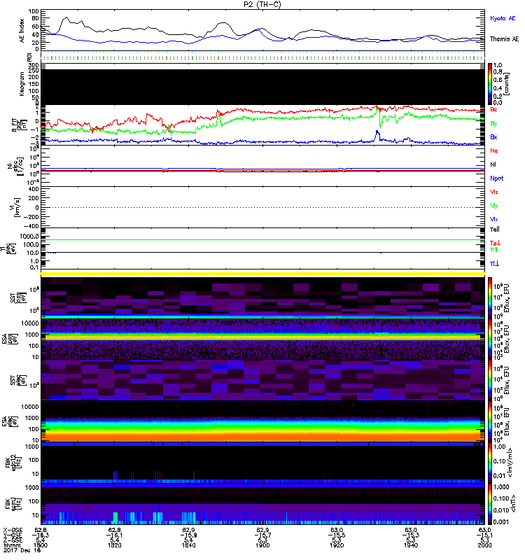Click the Y-GSE value '-15.7'
This screenshot has width=525, height=560.
pos(262,535)
